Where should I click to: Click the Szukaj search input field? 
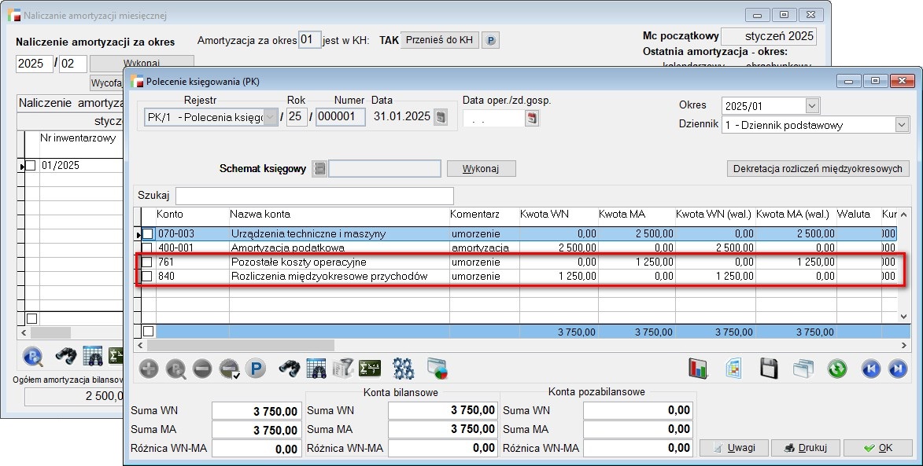[x=314, y=195]
